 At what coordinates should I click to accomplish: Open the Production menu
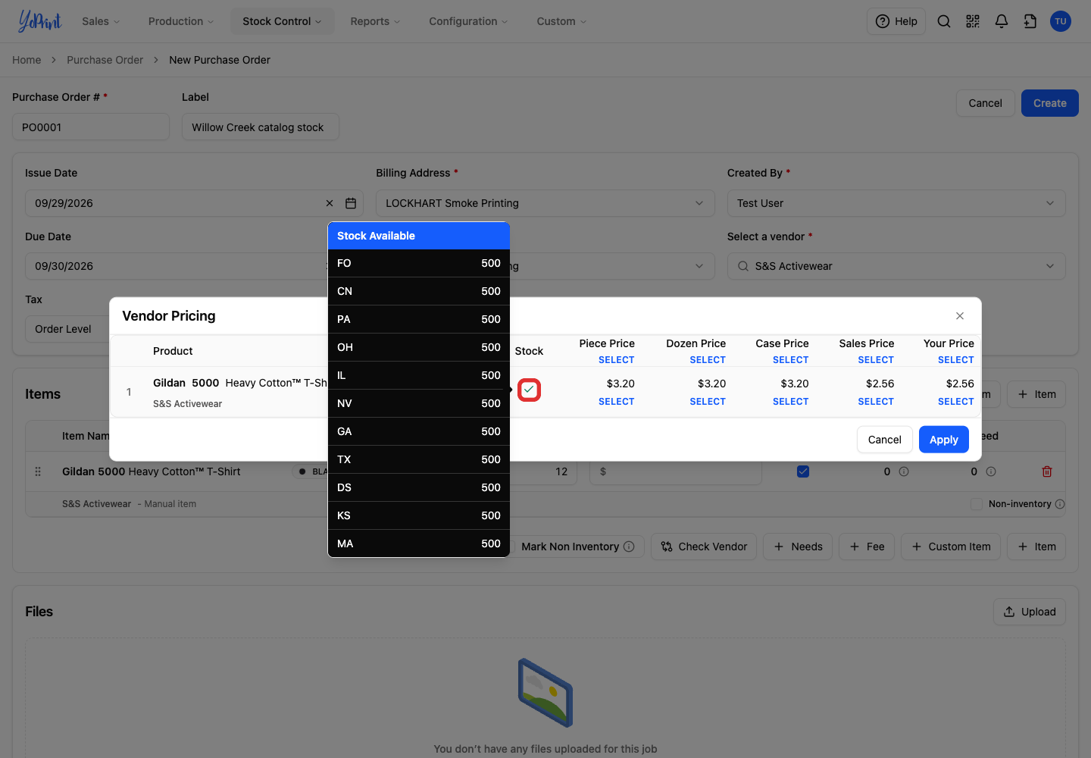(x=181, y=21)
